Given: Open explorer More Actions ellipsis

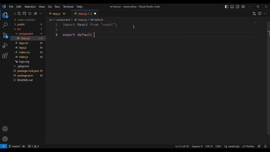Looking at the screenshot, I should coord(41,14).
